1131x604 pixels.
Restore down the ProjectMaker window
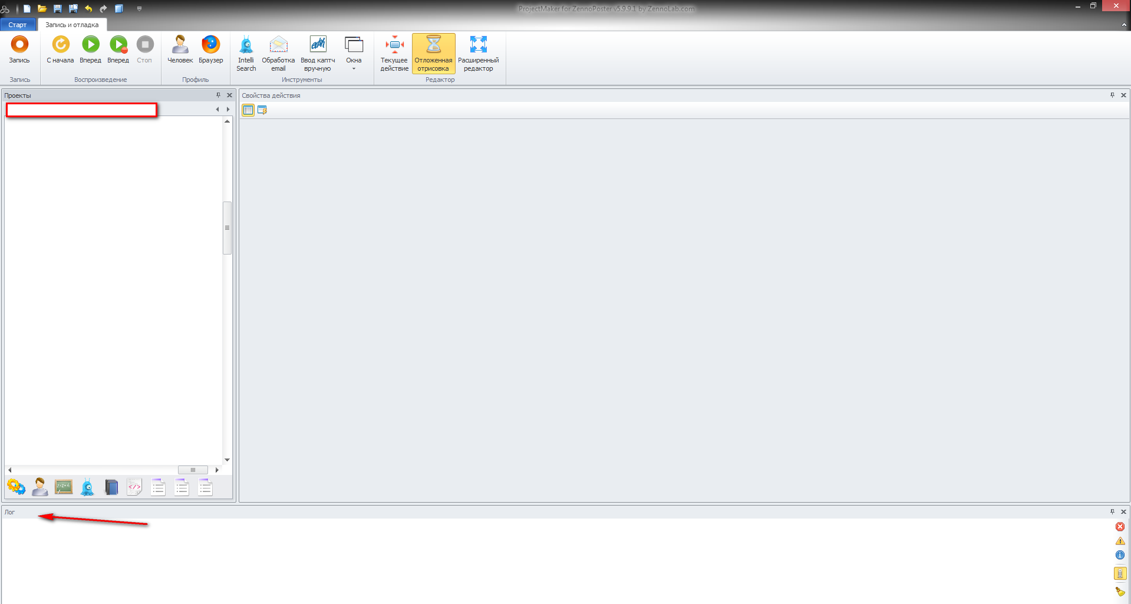(1093, 5)
